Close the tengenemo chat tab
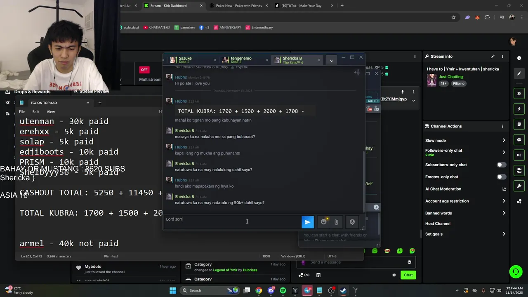The height and width of the screenshot is (297, 528). (x=266, y=60)
